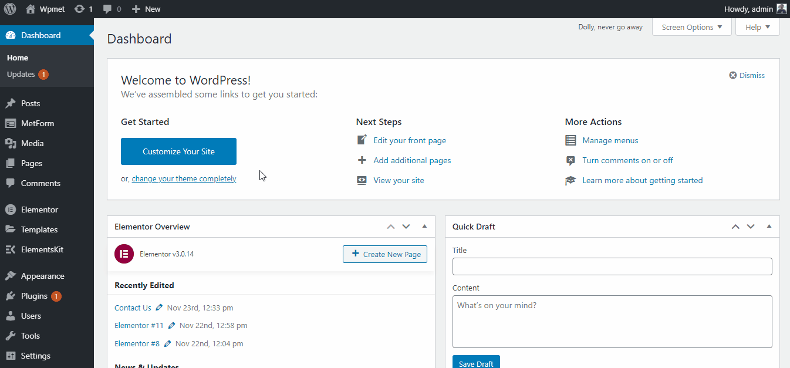Open the Appearance menu label
The height and width of the screenshot is (368, 790).
click(43, 276)
